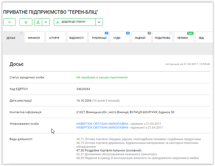Image resolution: width=215 pixels, height=166 pixels.
Task: Open the ФІНАНСИ tab
Action: coord(35,37)
